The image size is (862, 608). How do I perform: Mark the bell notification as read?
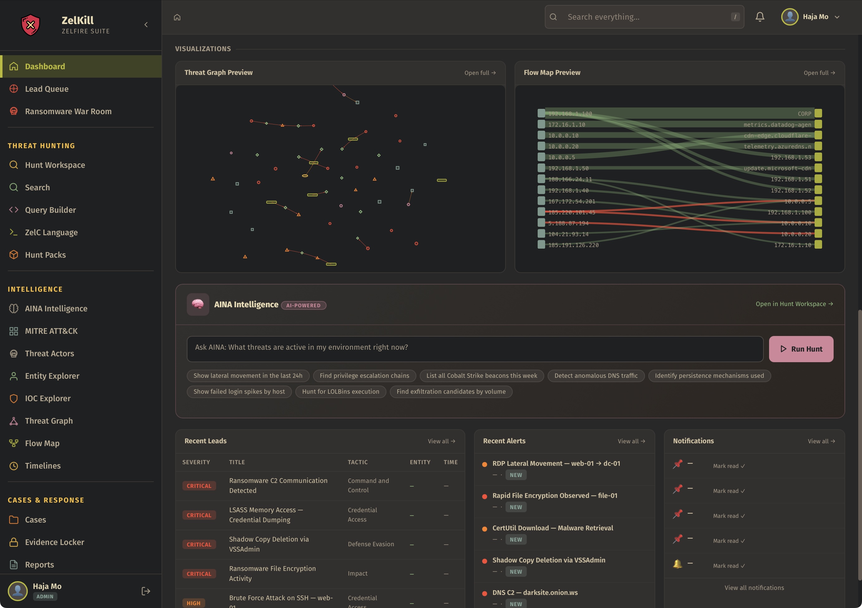click(728, 566)
